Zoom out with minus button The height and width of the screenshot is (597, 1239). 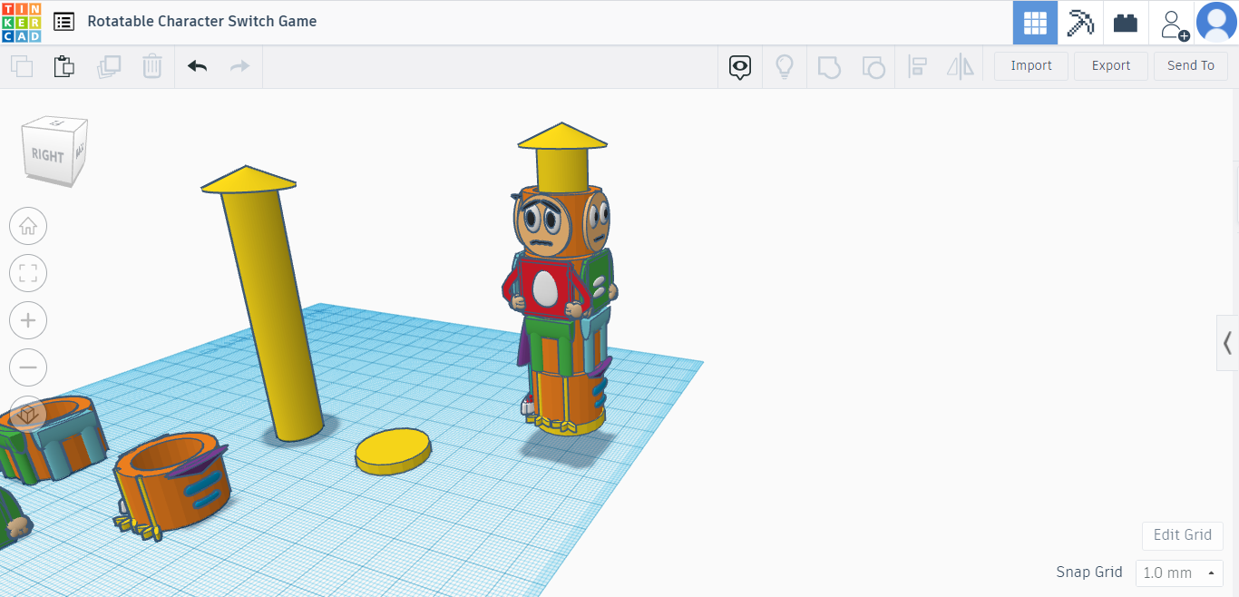[28, 367]
